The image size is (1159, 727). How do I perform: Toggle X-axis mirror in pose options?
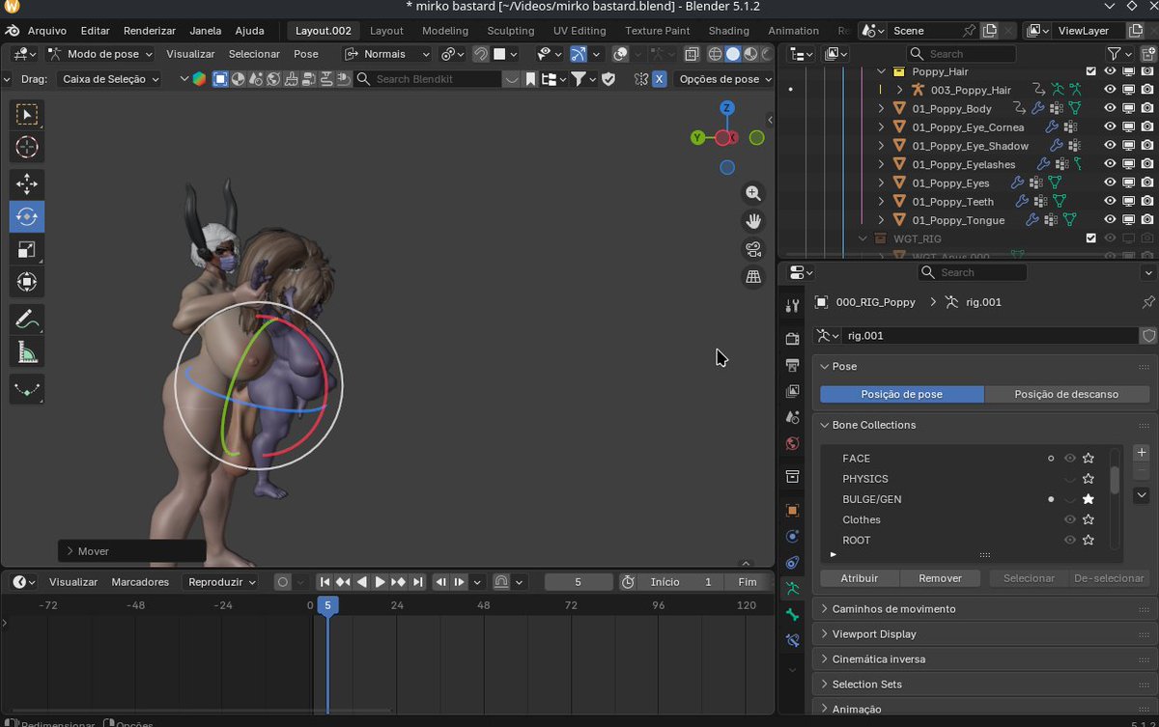659,79
